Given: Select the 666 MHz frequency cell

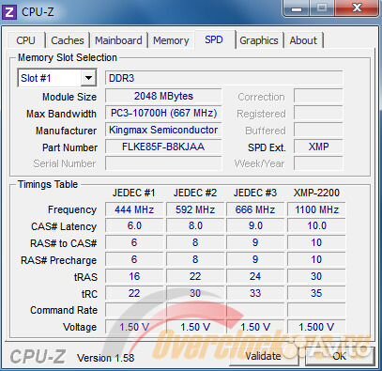Looking at the screenshot, I should tap(255, 209).
